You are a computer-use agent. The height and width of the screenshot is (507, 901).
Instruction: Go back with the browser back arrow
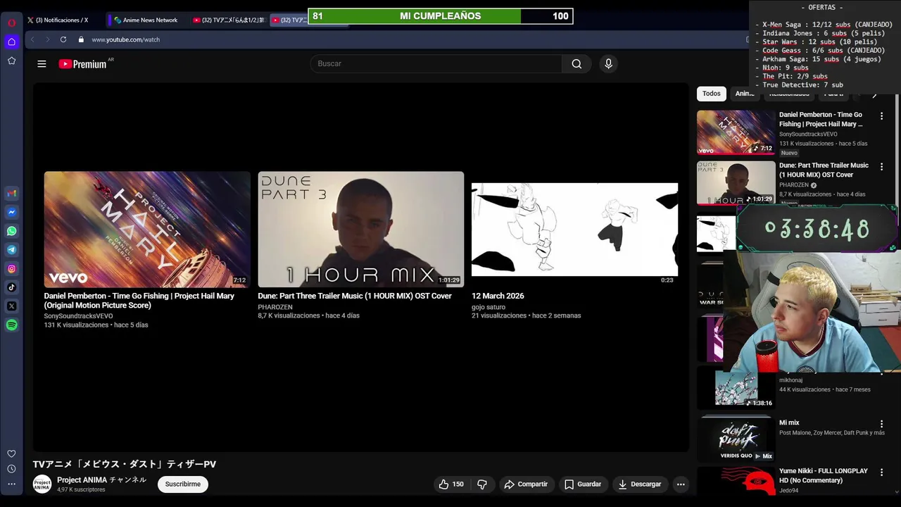[x=32, y=39]
